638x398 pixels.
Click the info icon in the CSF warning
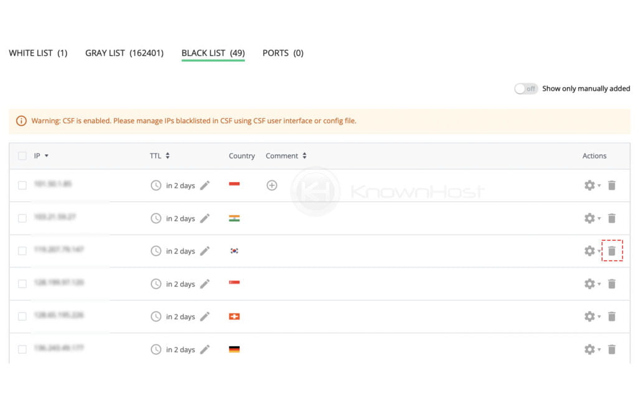21,121
